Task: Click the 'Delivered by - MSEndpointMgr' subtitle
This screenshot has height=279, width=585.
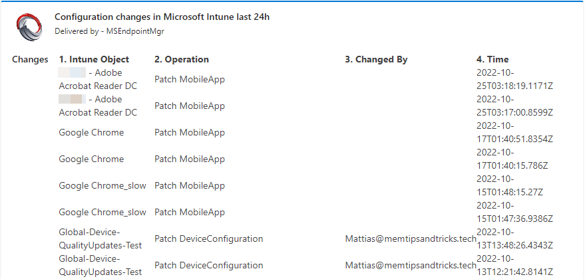Action: 109,31
